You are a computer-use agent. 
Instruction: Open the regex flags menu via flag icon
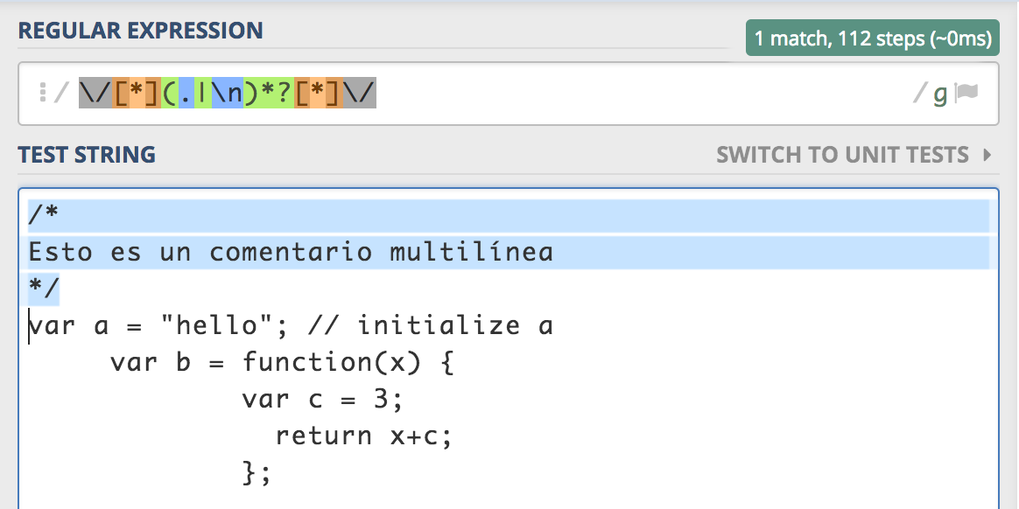click(x=966, y=93)
